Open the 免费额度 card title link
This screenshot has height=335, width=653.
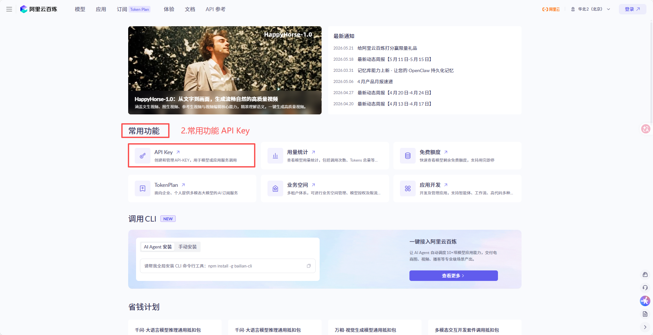click(x=433, y=152)
